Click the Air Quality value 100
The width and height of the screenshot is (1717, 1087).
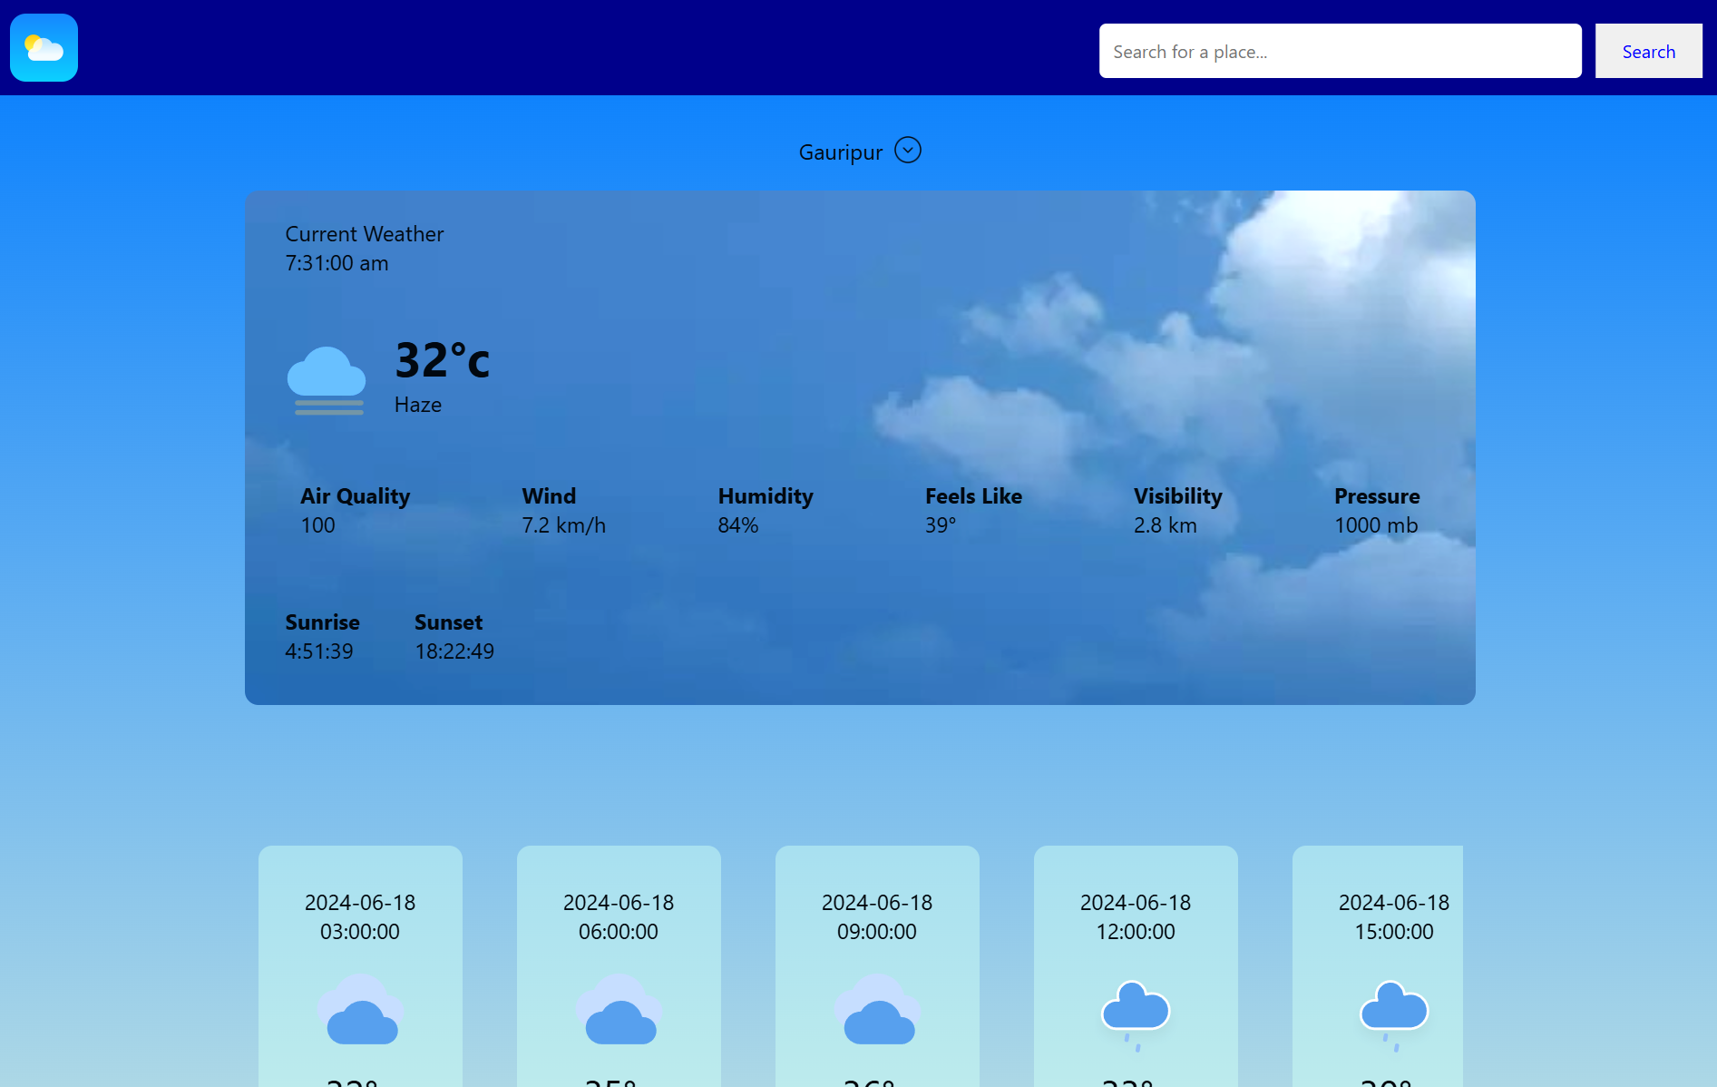(x=317, y=525)
